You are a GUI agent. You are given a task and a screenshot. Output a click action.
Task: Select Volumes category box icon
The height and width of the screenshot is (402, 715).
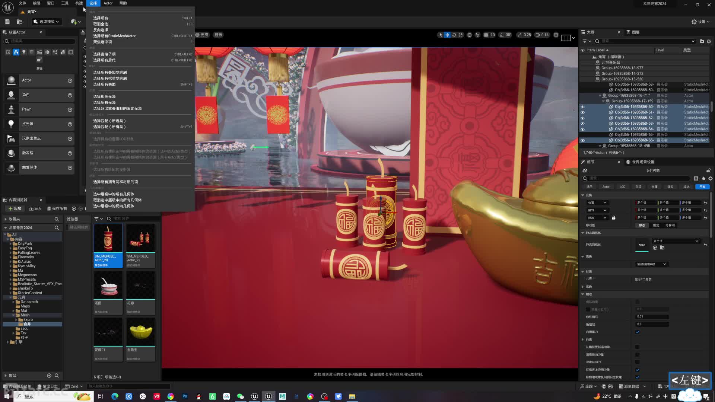click(x=71, y=52)
